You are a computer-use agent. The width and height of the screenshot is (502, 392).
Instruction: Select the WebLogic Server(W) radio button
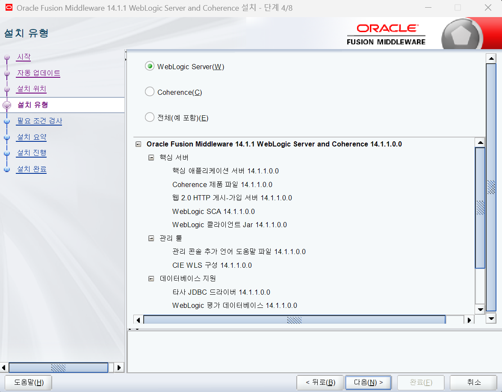150,66
